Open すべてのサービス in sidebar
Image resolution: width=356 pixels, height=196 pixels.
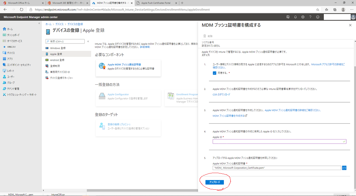12,41
